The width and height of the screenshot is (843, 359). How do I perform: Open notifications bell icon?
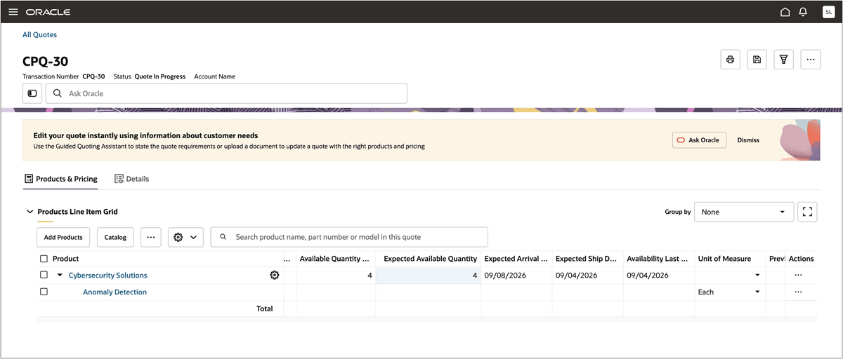tap(803, 12)
